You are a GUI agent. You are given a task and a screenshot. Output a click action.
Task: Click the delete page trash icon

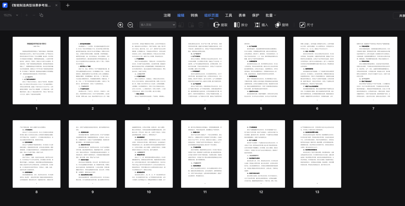click(x=201, y=25)
